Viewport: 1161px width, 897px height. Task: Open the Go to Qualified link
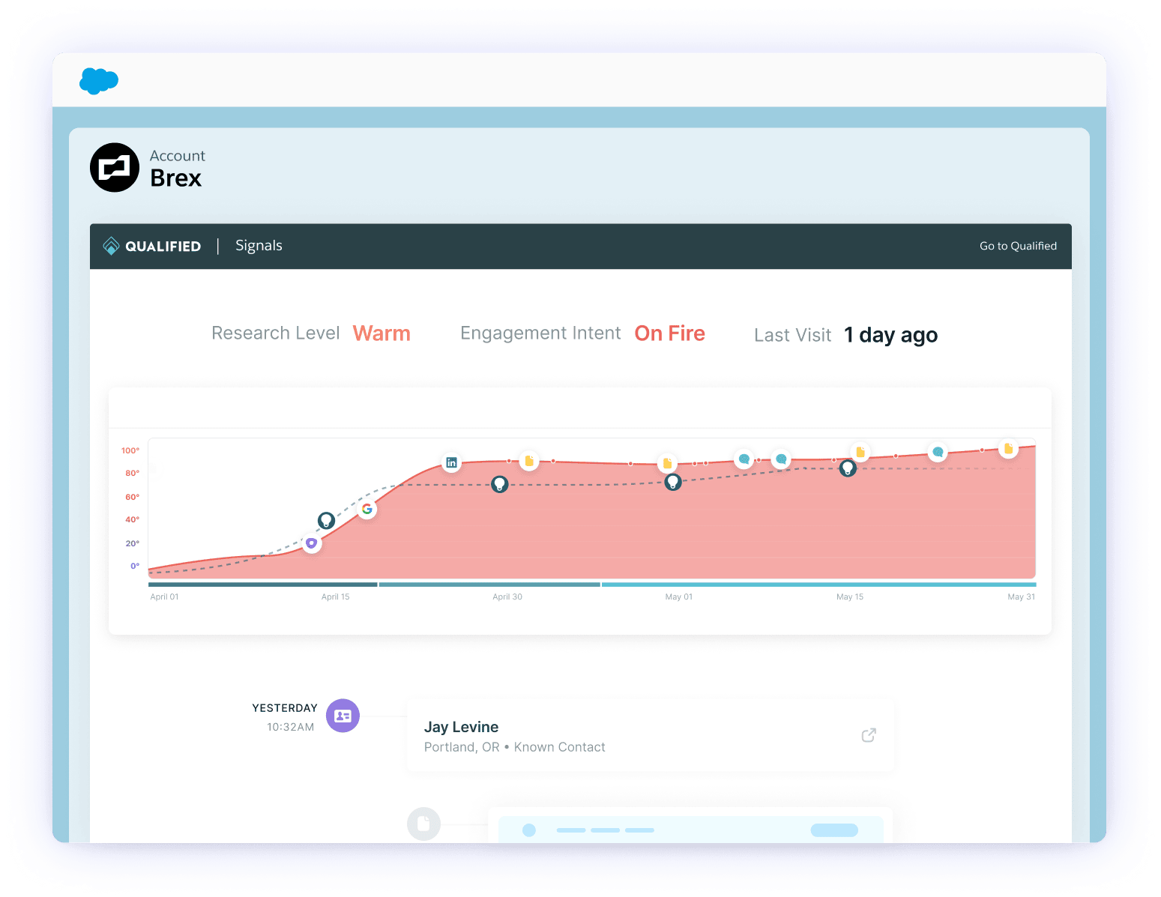(1018, 246)
